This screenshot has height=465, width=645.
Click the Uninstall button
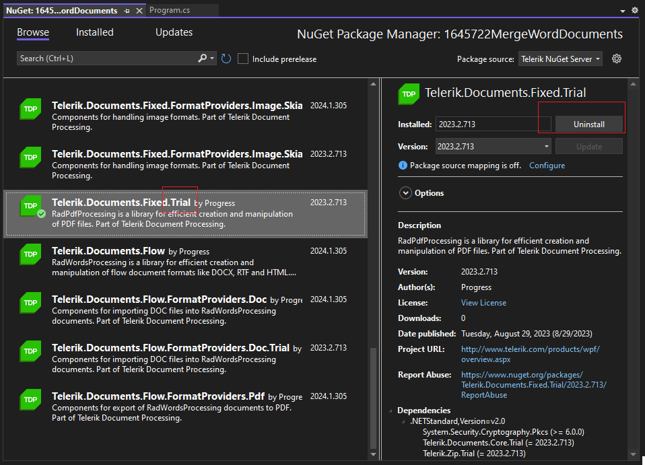(588, 124)
